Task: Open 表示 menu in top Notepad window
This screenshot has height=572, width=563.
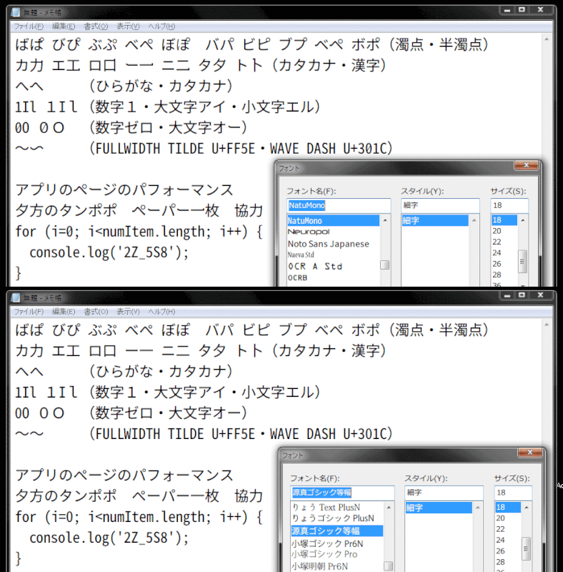Action: coord(128,26)
